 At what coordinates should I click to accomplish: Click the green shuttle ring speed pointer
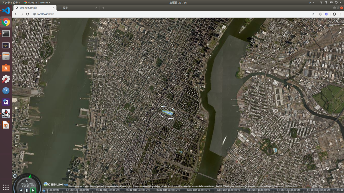click(30, 176)
